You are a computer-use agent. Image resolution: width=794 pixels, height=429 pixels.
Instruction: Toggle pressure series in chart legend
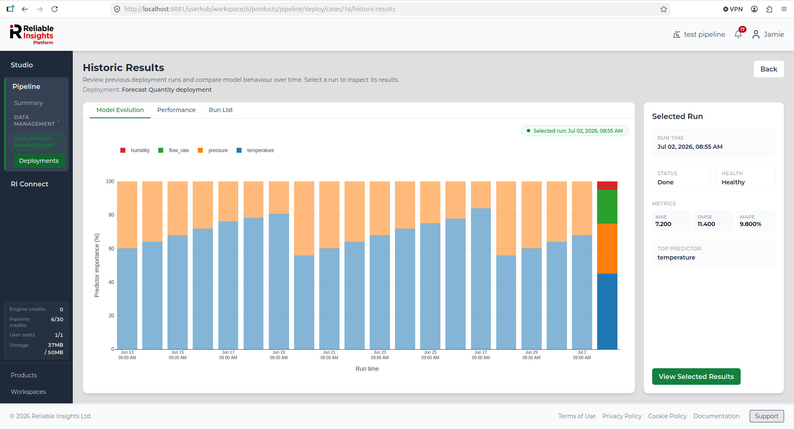pyautogui.click(x=213, y=150)
